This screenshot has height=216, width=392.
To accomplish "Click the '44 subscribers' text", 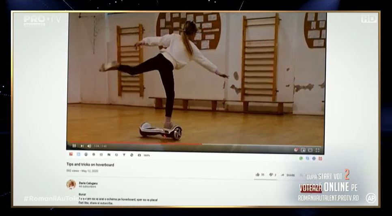I will (88, 186).
